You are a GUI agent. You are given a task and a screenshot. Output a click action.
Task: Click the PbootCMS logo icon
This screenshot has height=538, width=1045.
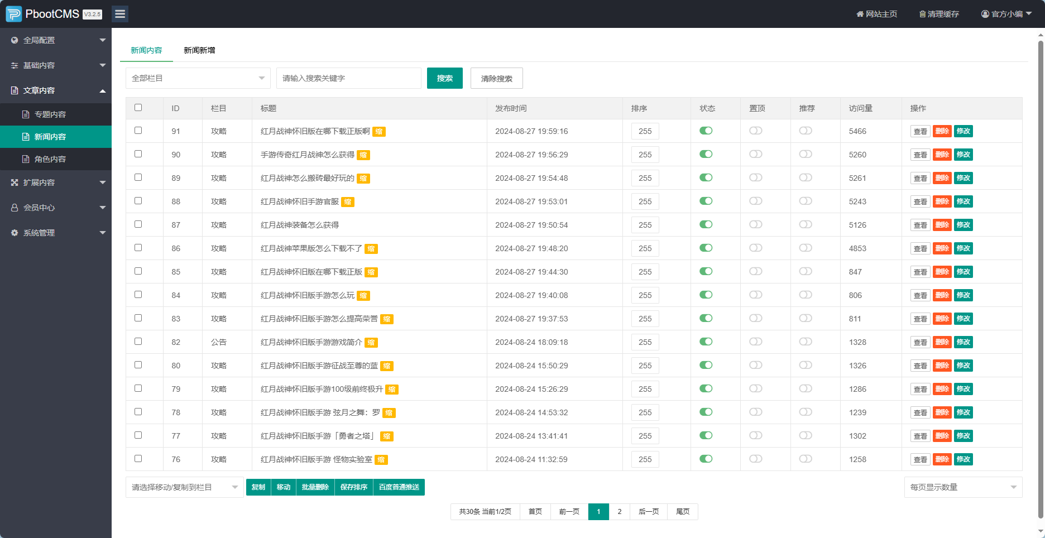click(x=14, y=14)
